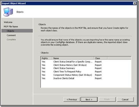Select the Objects step in sidebar
Viewport: 139px width, 107px height.
[17, 31]
